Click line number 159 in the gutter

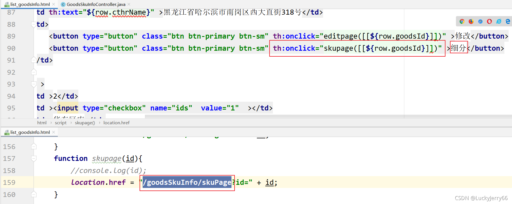point(9,182)
